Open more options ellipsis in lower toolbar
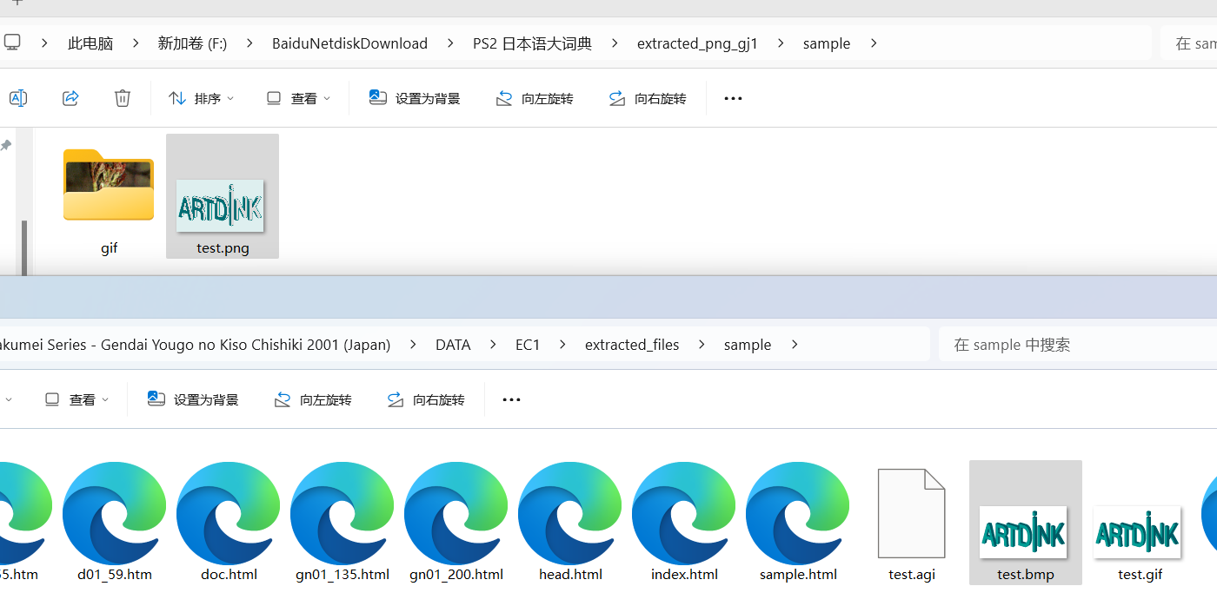Viewport: 1217px width, 606px height. pos(512,400)
